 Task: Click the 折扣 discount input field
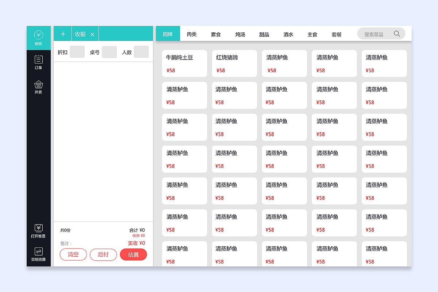[x=77, y=51]
